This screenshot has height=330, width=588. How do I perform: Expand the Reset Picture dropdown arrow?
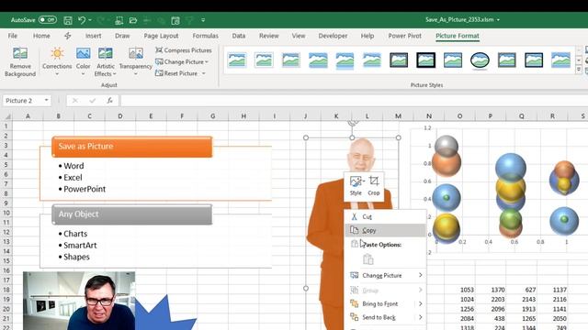[x=204, y=73]
